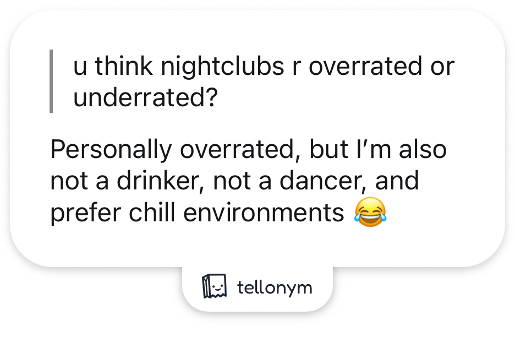The height and width of the screenshot is (337, 515).
Task: Click the Tellonym ghost logo icon
Action: (x=215, y=287)
